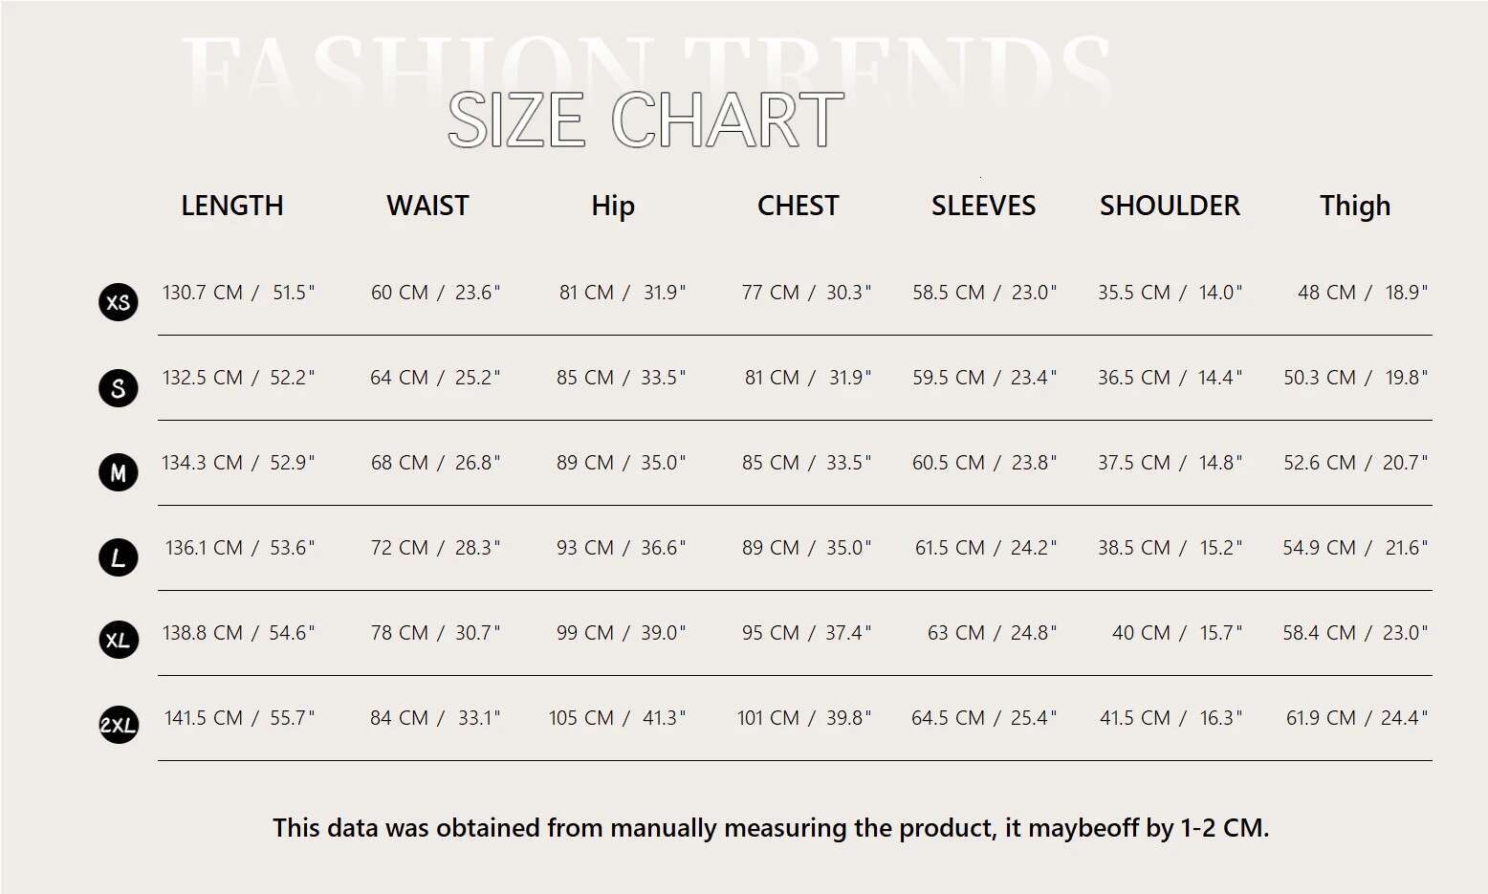Click the WAIST column header
Viewport: 1488px width, 894px height.
[x=427, y=206]
